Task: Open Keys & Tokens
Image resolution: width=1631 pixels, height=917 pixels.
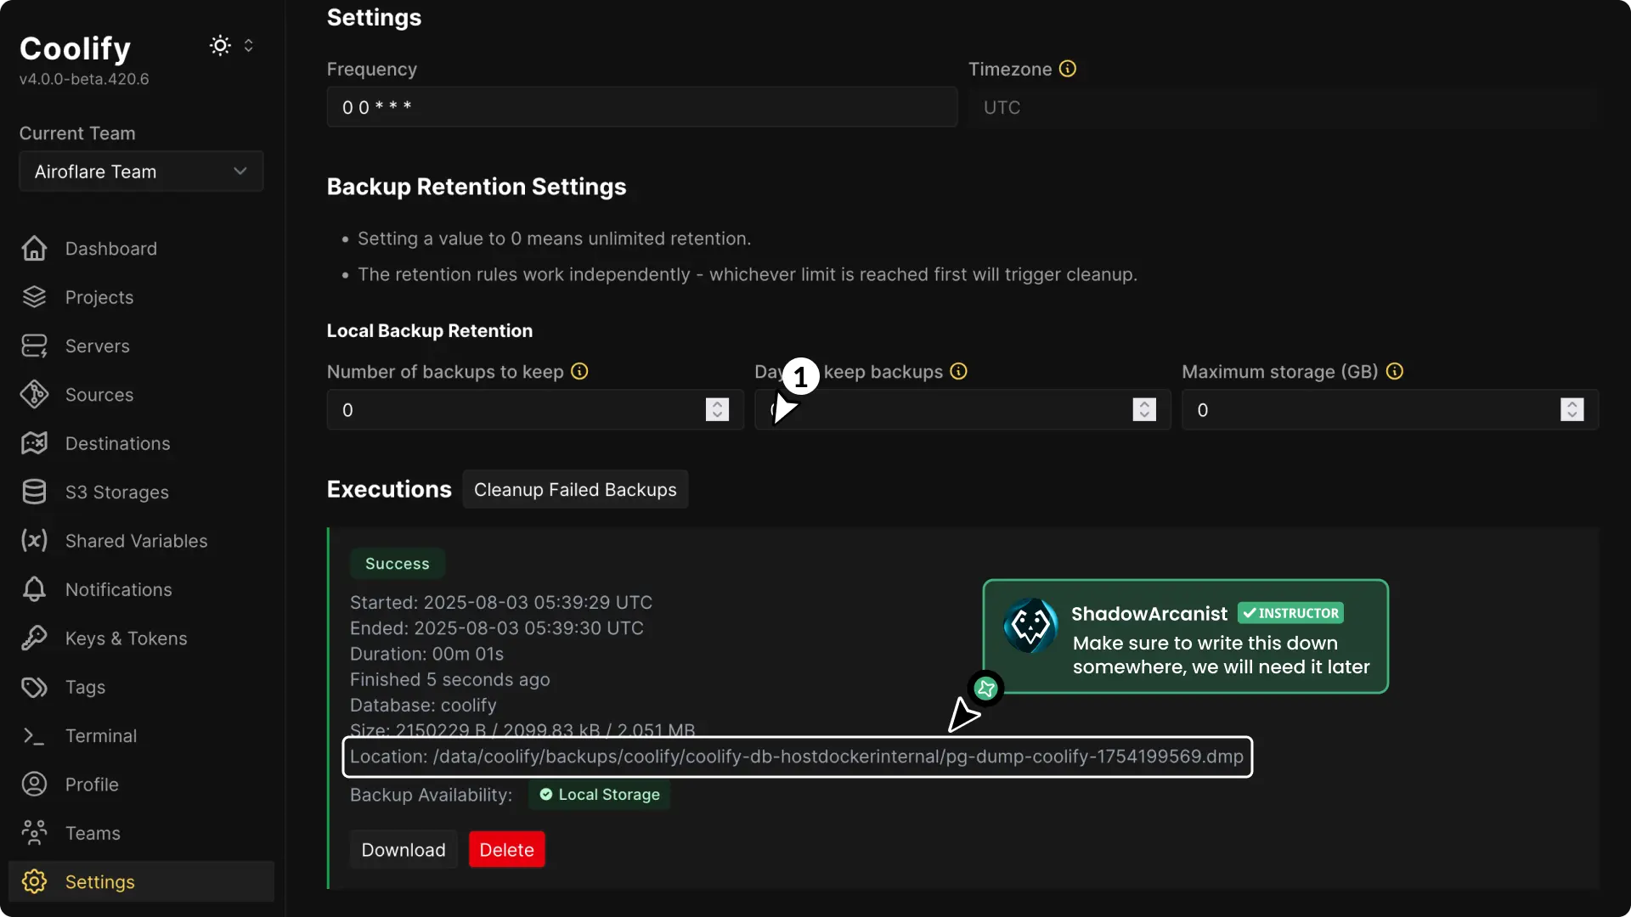Action: click(x=126, y=639)
